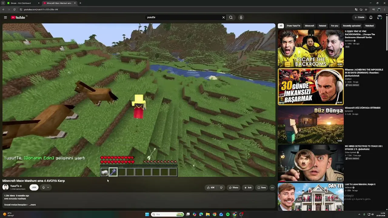Select the All filter chip
Viewport: 388px width, 218px height.
click(281, 26)
